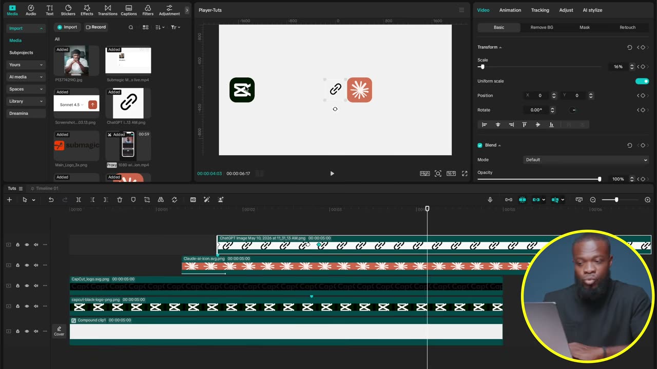Open the player hamburger menu
Viewport: 657px width, 369px height.
coord(461,10)
